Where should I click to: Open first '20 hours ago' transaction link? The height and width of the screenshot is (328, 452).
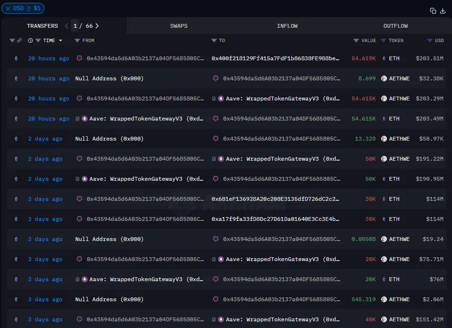pyautogui.click(x=48, y=58)
